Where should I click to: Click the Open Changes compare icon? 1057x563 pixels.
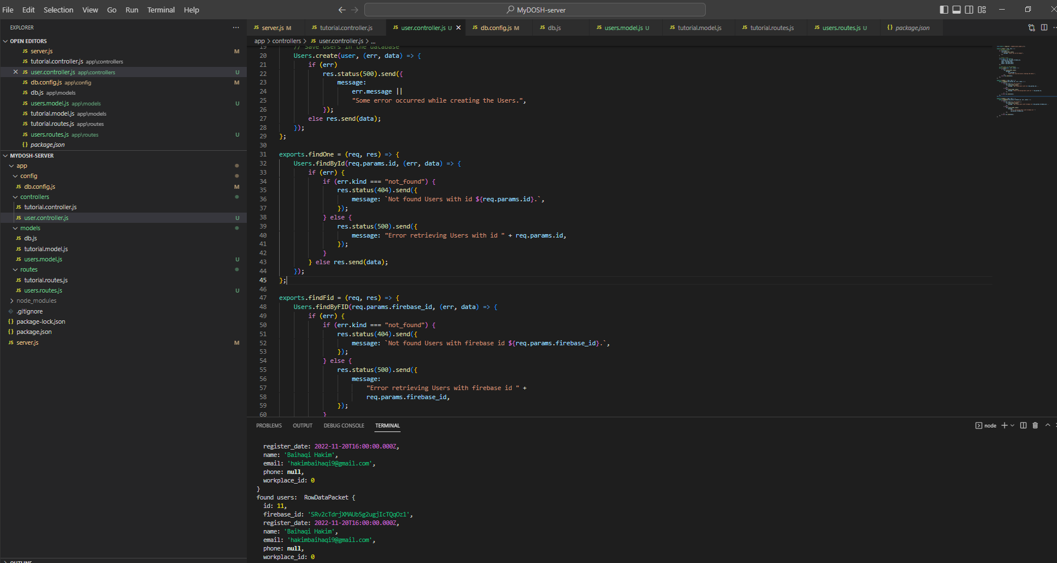[x=1031, y=28]
